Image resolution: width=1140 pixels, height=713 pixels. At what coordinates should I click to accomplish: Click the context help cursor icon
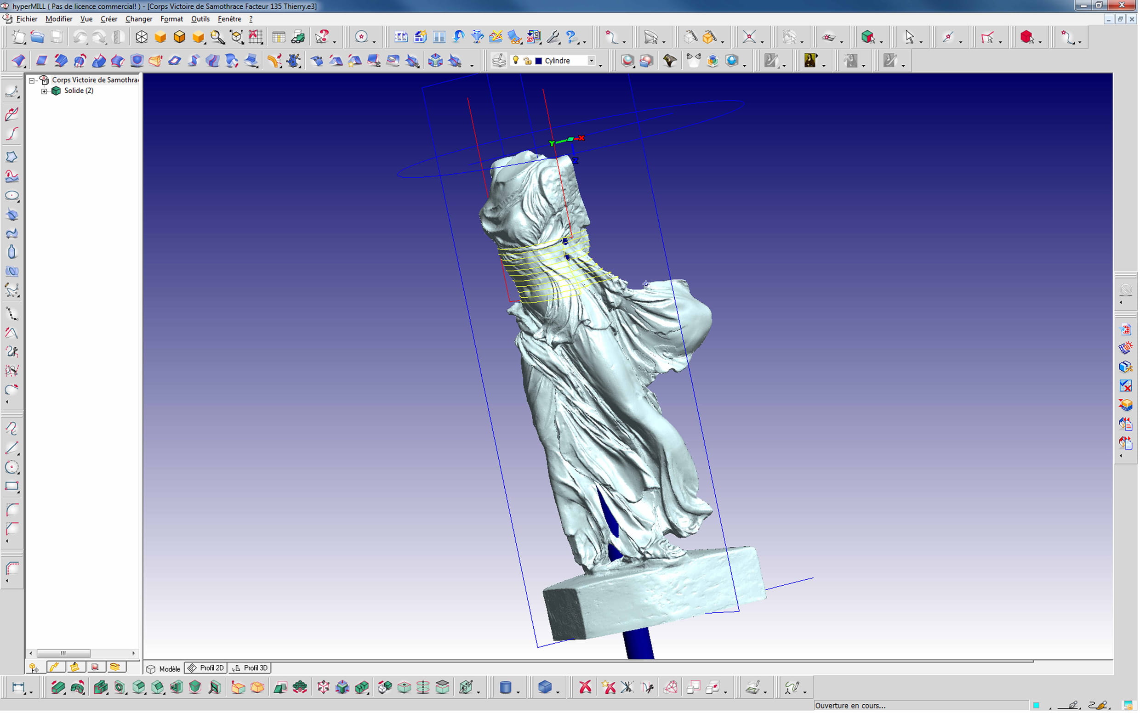pyautogui.click(x=322, y=37)
